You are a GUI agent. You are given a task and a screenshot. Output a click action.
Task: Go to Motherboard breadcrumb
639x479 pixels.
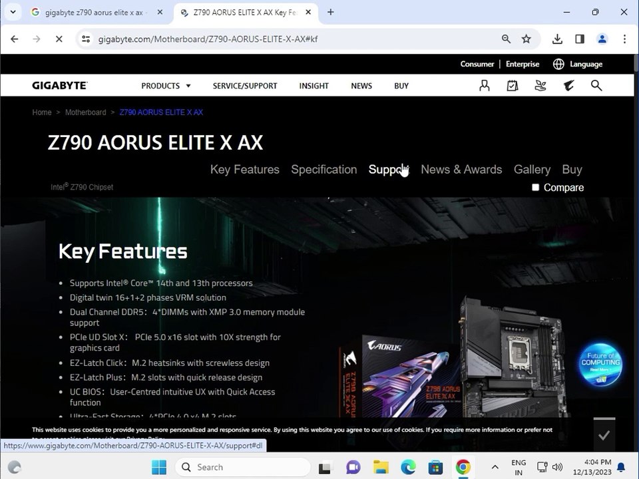point(86,112)
